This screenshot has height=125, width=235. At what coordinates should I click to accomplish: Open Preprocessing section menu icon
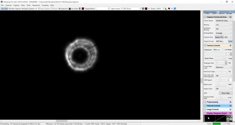pyautogui.click(x=230, y=102)
